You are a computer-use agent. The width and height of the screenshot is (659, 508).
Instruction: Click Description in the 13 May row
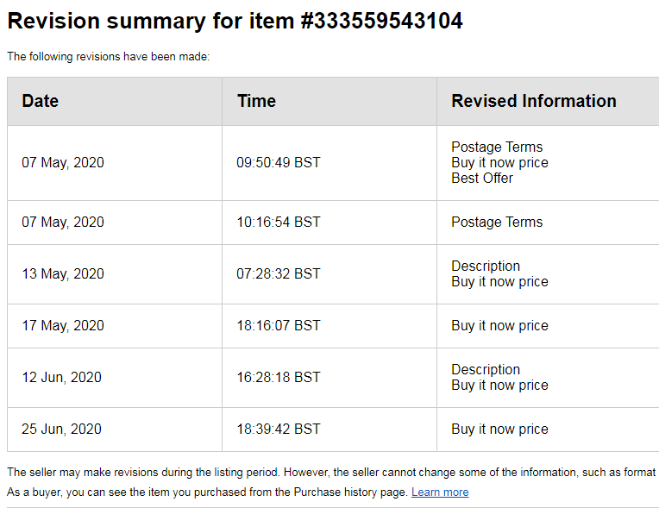[x=486, y=266]
